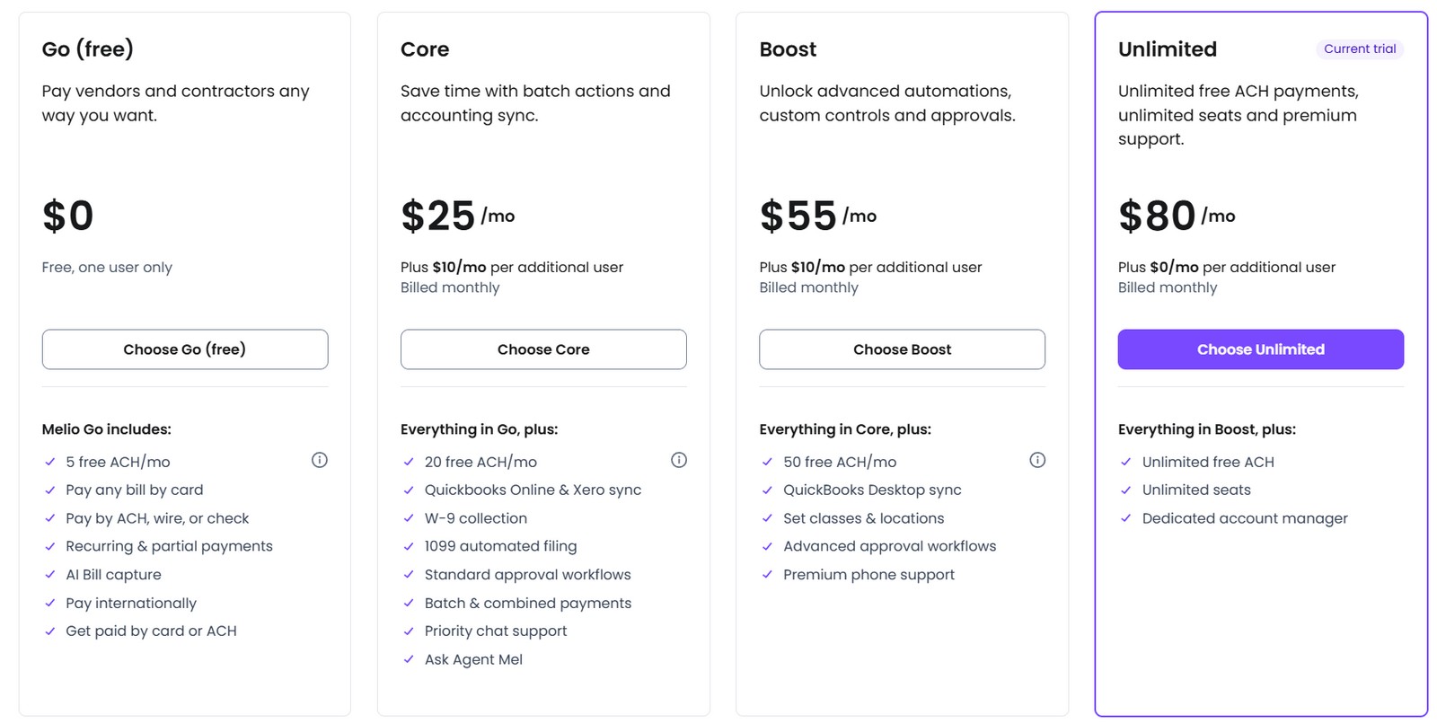This screenshot has height=724, width=1437.
Task: Choose the Go (free) plan
Action: coord(184,349)
